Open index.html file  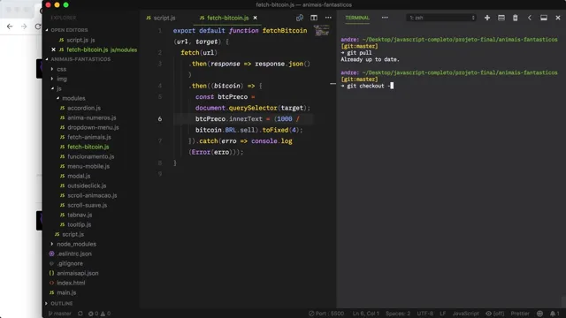[71, 283]
